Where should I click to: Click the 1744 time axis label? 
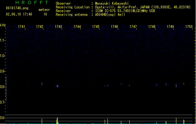(x=77, y=27)
